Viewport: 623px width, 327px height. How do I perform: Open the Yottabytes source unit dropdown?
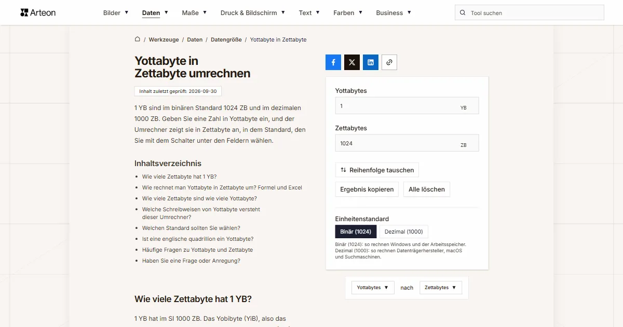(373, 288)
